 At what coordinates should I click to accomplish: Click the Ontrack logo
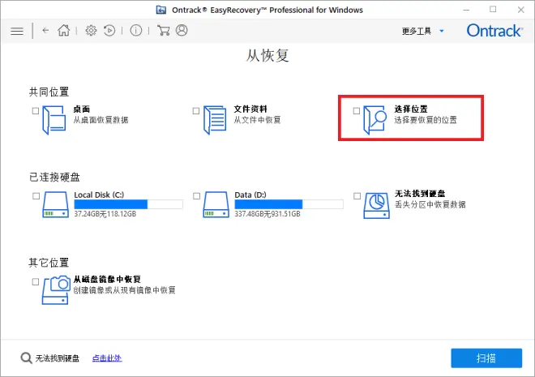click(x=494, y=31)
